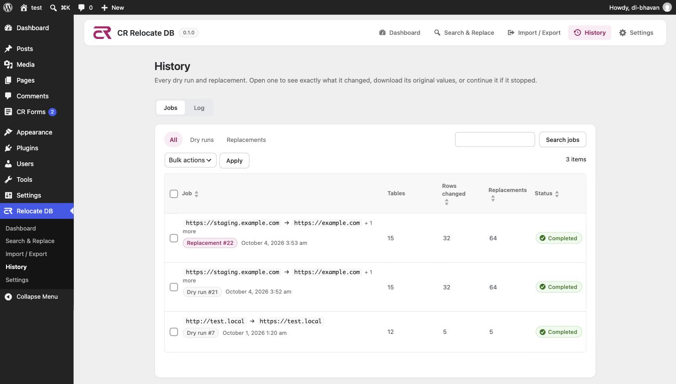Open the Comments sidebar menu item
Viewport: 676px width, 384px height.
pyautogui.click(x=37, y=96)
